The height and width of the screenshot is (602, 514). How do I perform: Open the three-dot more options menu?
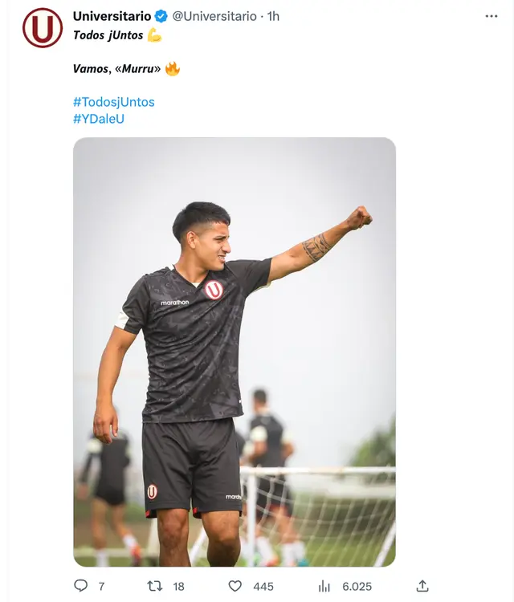492,16
